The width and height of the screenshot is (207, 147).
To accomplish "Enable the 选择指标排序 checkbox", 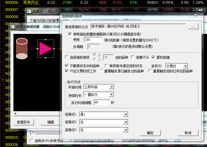I will click(x=67, y=57).
